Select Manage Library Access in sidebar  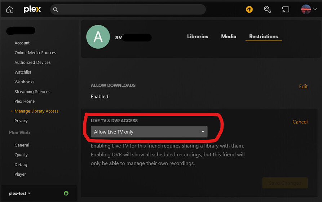[x=36, y=111]
